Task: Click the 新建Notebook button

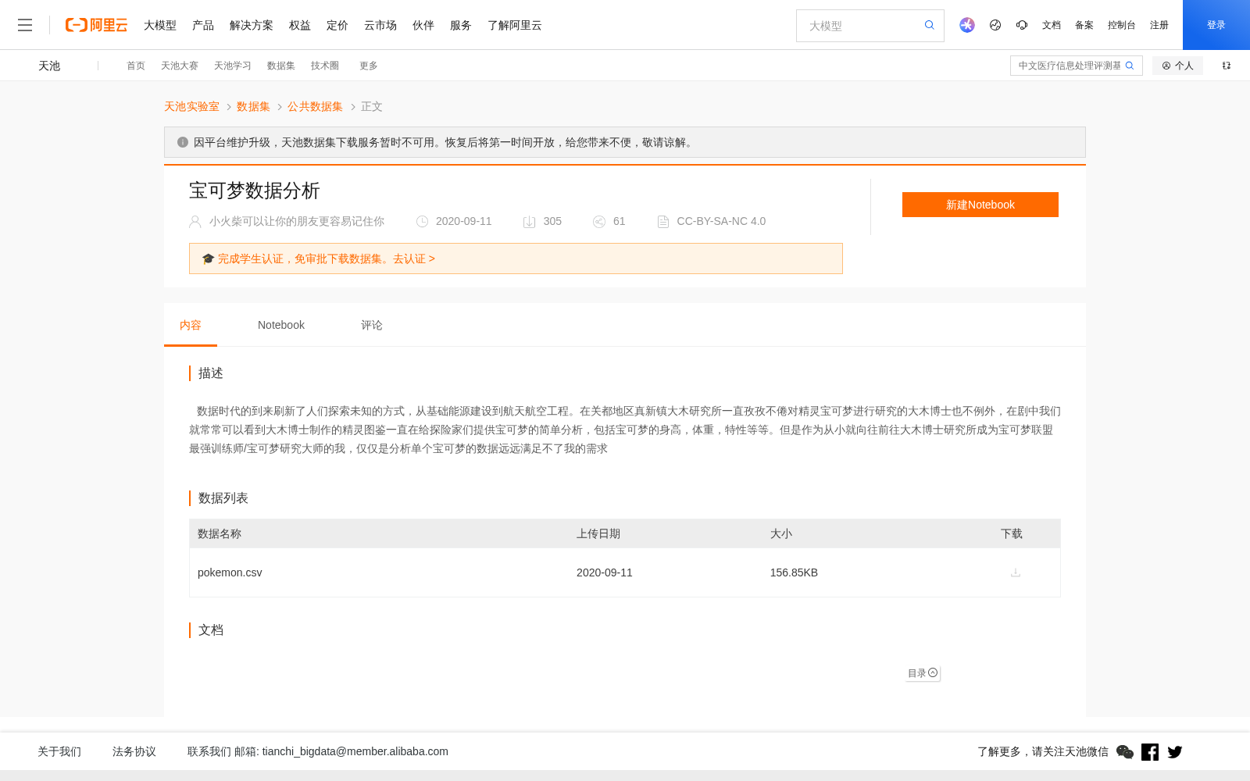Action: 980,205
